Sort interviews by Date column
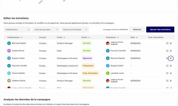Screen dimensions: 178x106 coord(134,37)
